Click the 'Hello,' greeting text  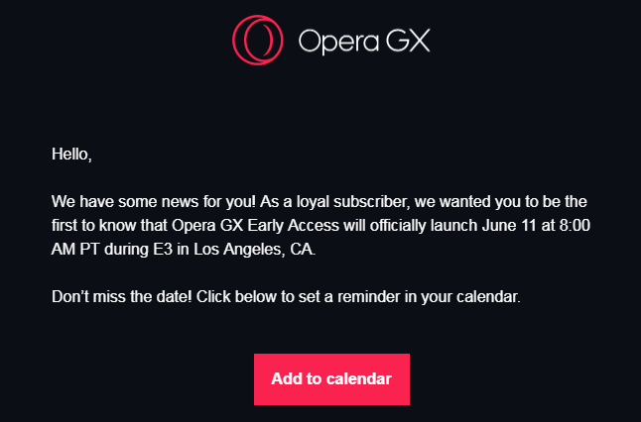pyautogui.click(x=71, y=155)
